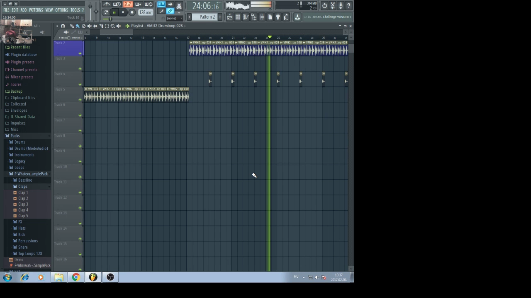Open the plugin picker plug icon
531x298 pixels.
tap(278, 17)
